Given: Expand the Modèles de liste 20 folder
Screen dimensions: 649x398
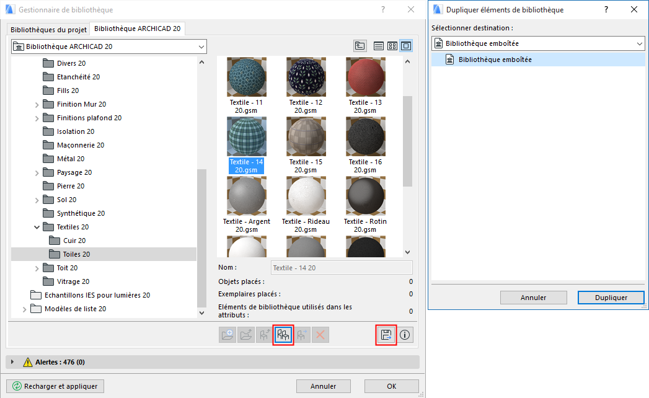Looking at the screenshot, I should pyautogui.click(x=24, y=309).
